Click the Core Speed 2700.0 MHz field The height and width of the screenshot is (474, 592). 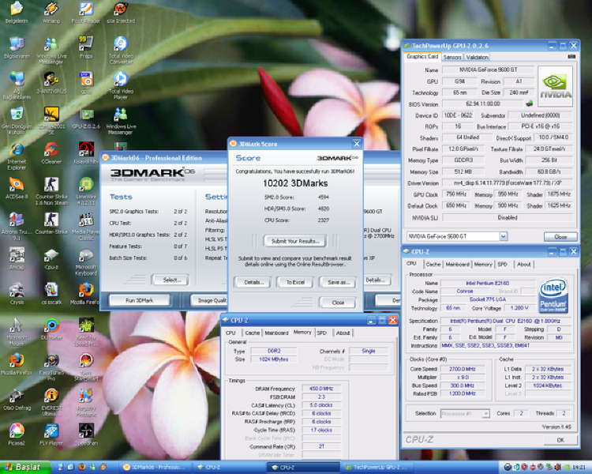pyautogui.click(x=462, y=369)
